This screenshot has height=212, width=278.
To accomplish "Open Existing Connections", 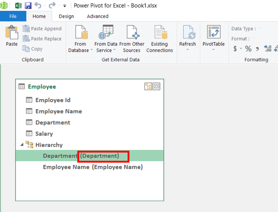I will click(160, 39).
